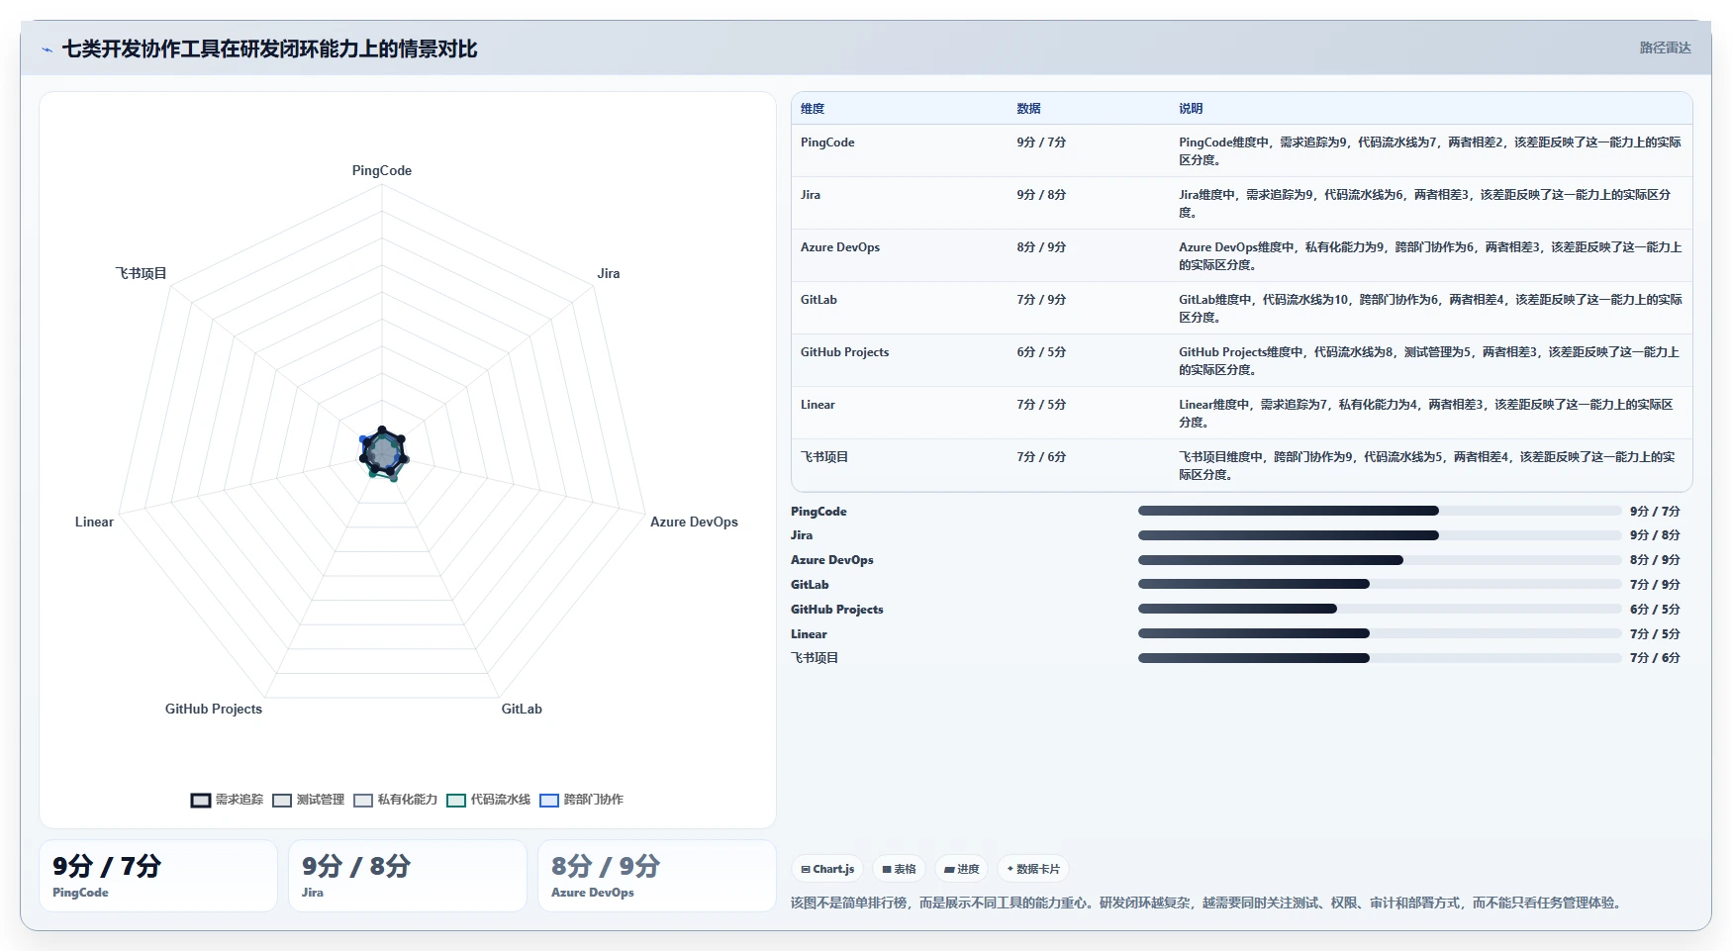Click the description starting Azure DevOps维度中
Screen dimensions: 1732x951
click(1430, 256)
